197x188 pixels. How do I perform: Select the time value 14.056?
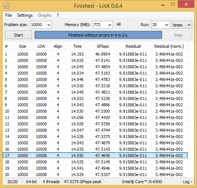click(77, 117)
